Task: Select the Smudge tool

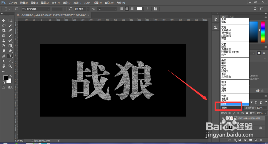Action: pos(3,51)
